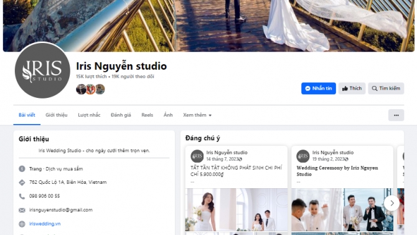Open the Iris Studio profile picture

42,70
